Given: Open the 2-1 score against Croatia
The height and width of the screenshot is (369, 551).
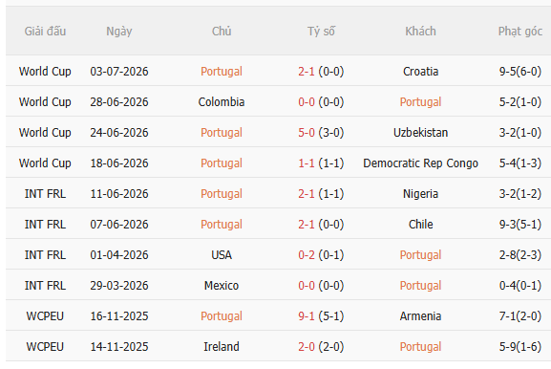Looking at the screenshot, I should click(307, 72).
